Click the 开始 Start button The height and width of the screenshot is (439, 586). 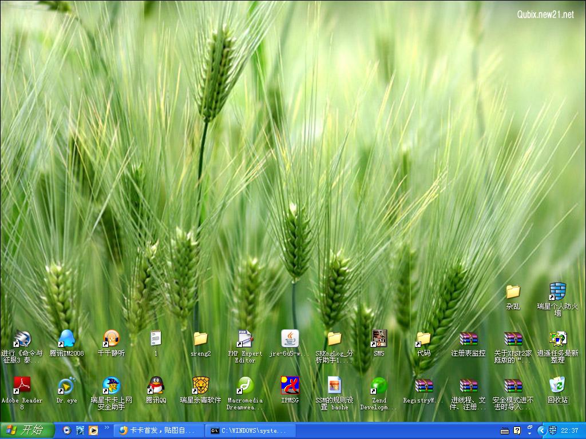point(27,430)
